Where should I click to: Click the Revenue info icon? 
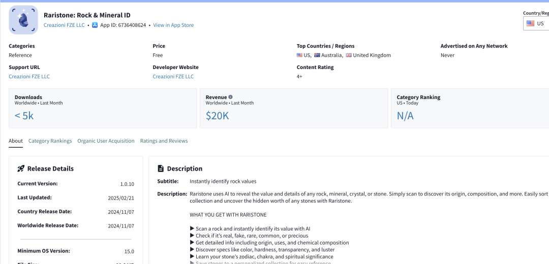230,97
